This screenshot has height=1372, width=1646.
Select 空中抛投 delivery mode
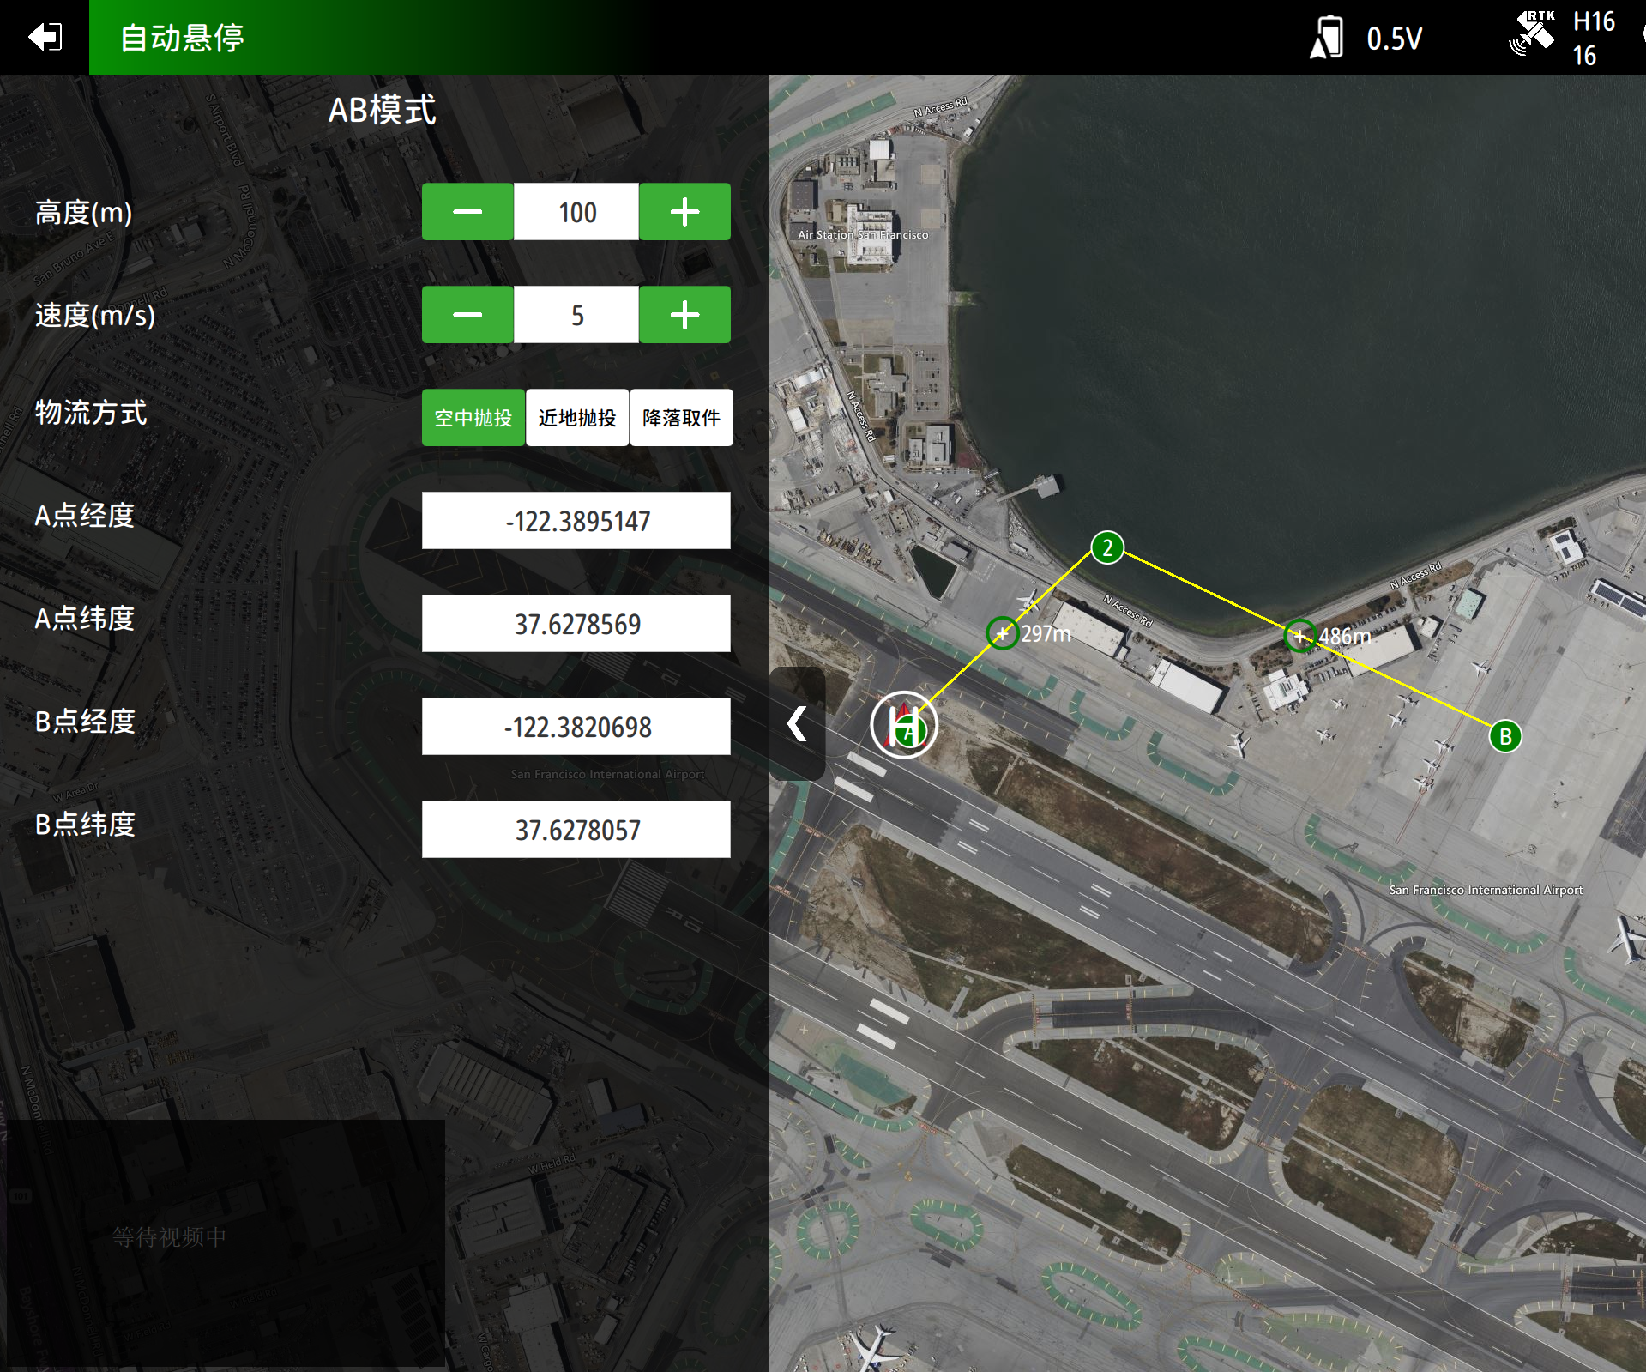click(473, 418)
